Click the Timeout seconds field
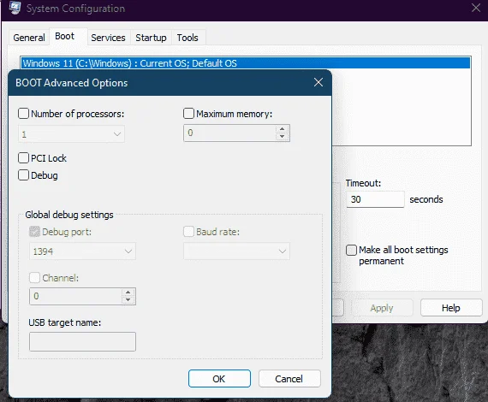This screenshot has height=402, width=488. 375,199
